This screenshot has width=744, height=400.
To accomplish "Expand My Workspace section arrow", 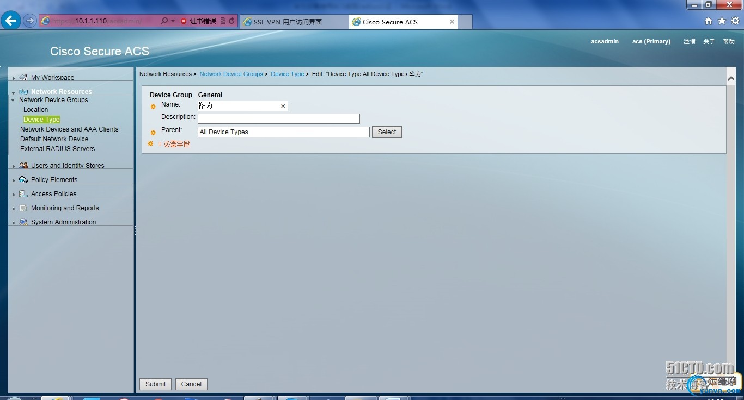I will pos(14,78).
